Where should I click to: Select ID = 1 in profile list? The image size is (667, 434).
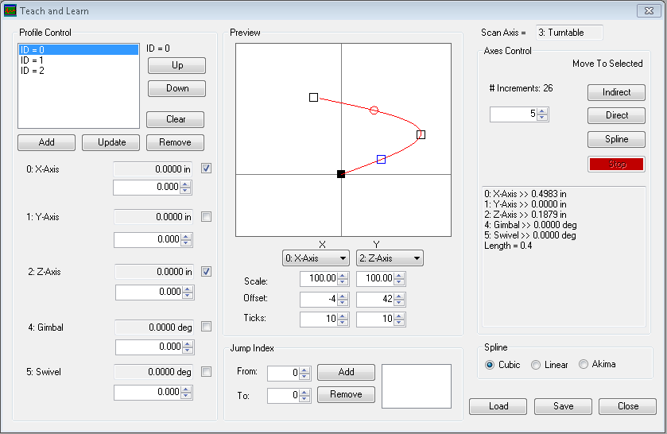pyautogui.click(x=33, y=60)
